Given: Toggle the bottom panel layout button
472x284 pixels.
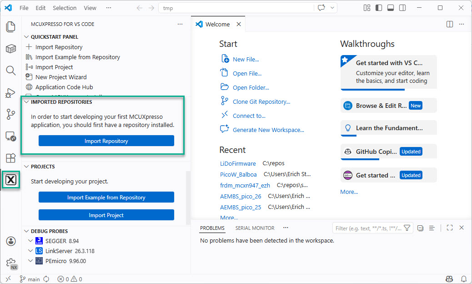Looking at the screenshot, I should click(391, 8).
